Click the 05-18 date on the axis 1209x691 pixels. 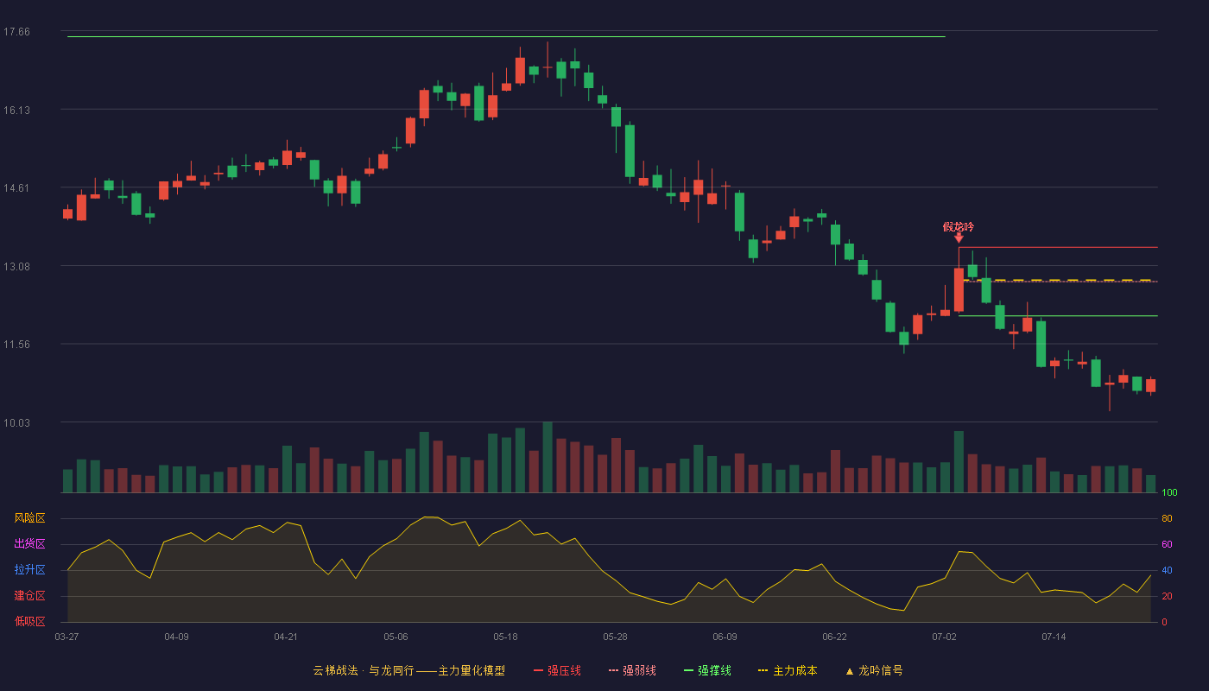[505, 637]
